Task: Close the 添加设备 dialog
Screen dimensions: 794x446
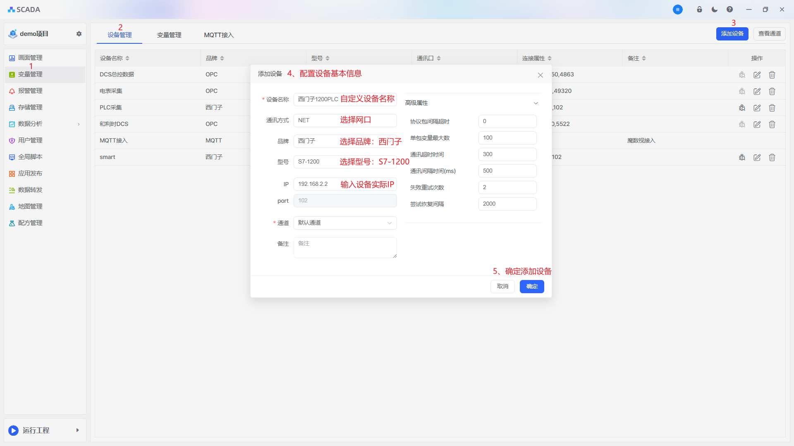Action: coord(540,75)
